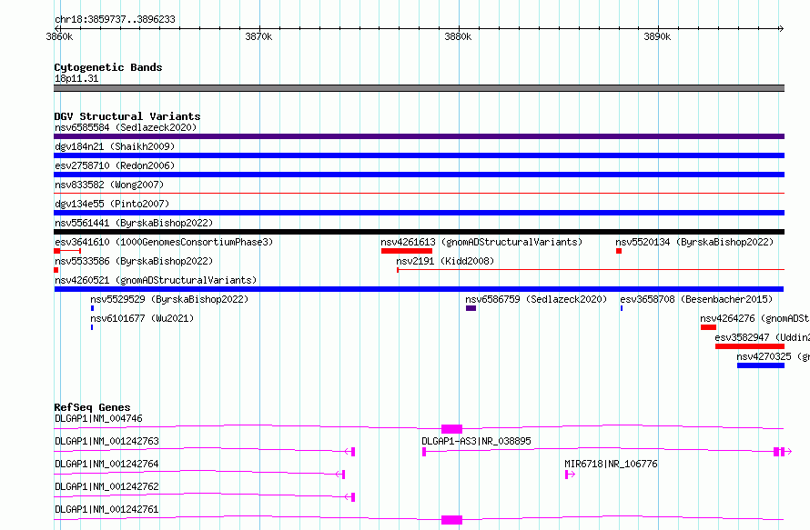Screen dimensions: 810x530
Task: Click the nsv4270325 variant label
Action: click(x=774, y=356)
